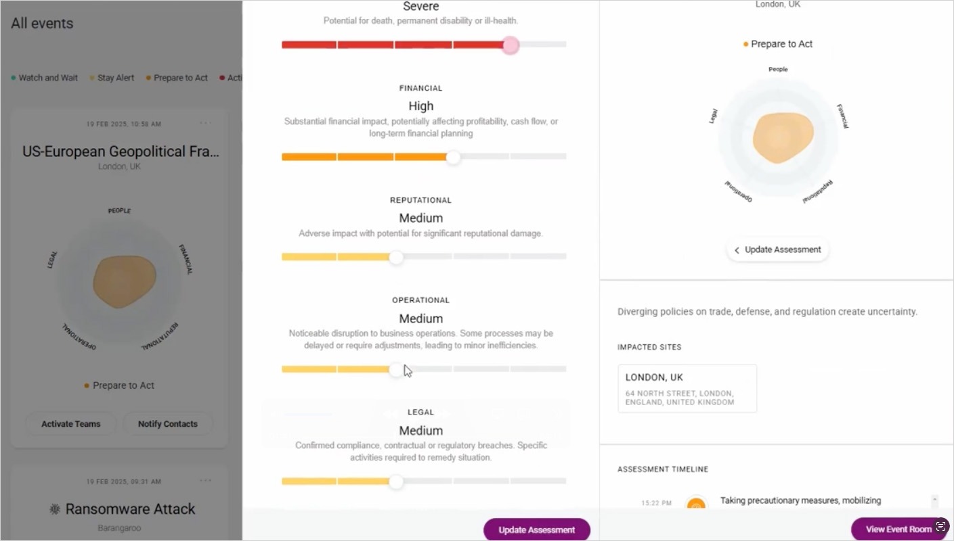
Task: Filter events by Watch and Wait
Action: click(44, 78)
